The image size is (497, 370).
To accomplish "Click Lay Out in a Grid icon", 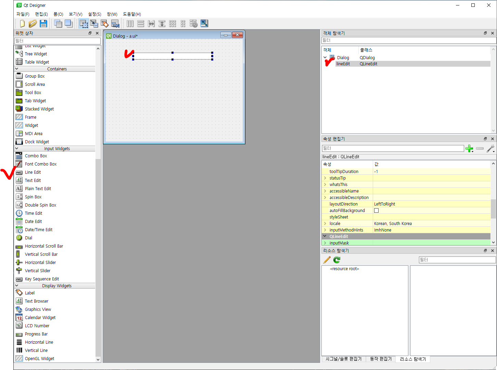I will pos(173,24).
